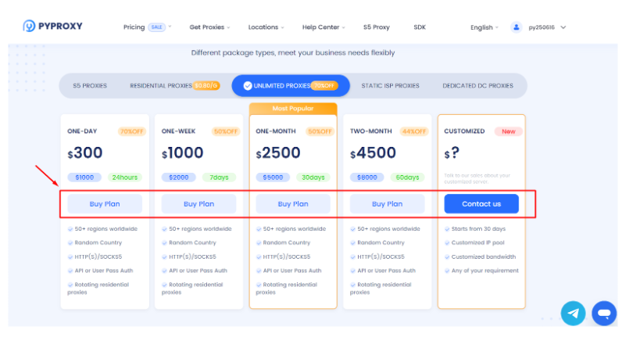
Task: Click the New badge on Customized plan
Action: (508, 131)
